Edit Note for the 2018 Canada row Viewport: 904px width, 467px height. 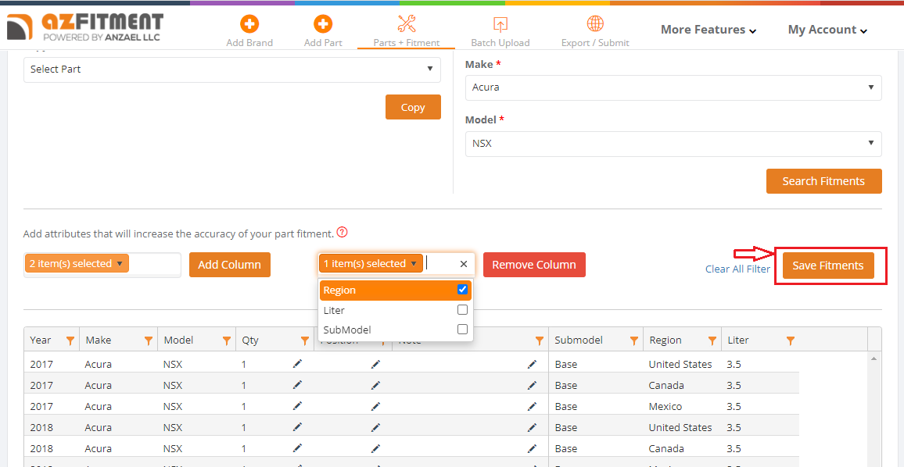pyautogui.click(x=532, y=448)
